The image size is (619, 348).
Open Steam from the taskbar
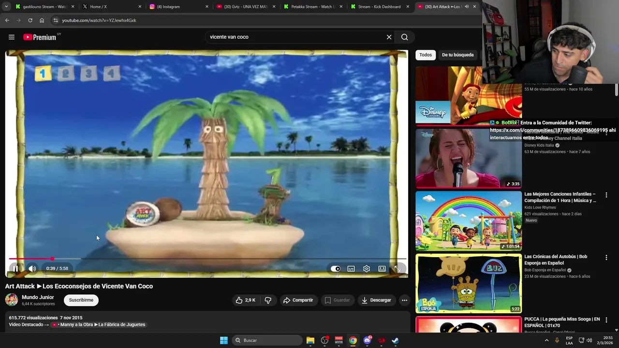395,340
